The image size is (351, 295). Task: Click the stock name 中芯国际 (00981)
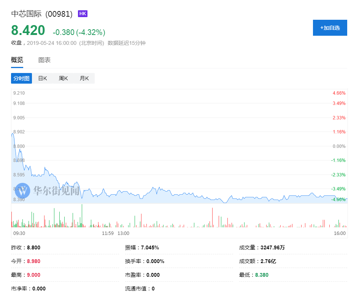42,14
